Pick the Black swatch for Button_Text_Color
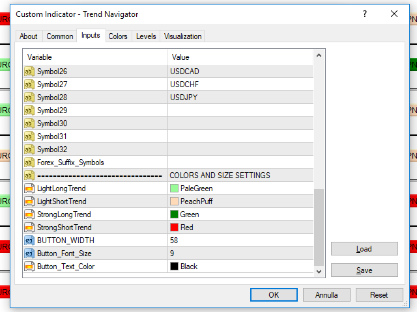The height and width of the screenshot is (312, 417). coord(174,266)
